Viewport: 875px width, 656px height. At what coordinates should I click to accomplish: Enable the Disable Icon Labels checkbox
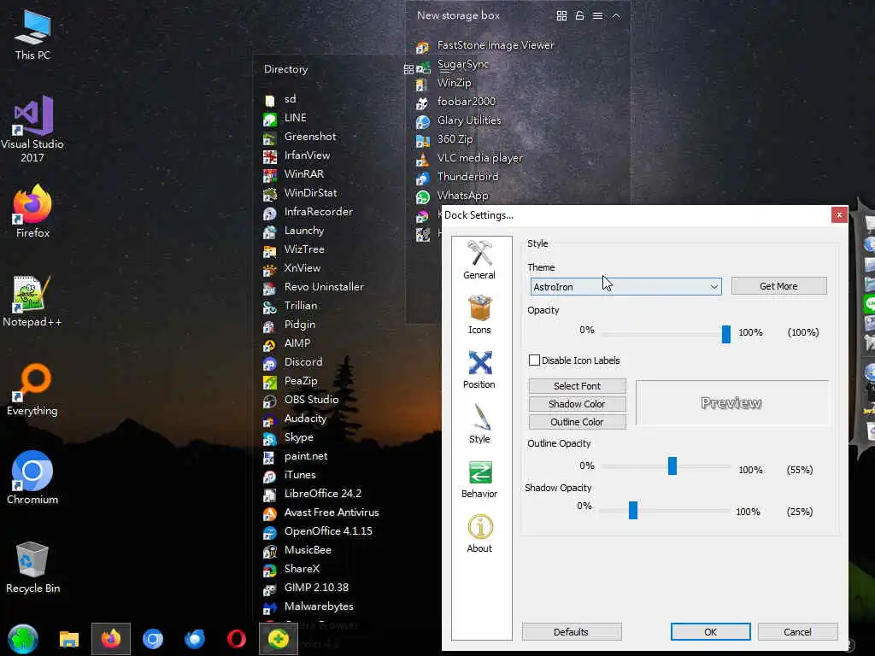point(534,360)
